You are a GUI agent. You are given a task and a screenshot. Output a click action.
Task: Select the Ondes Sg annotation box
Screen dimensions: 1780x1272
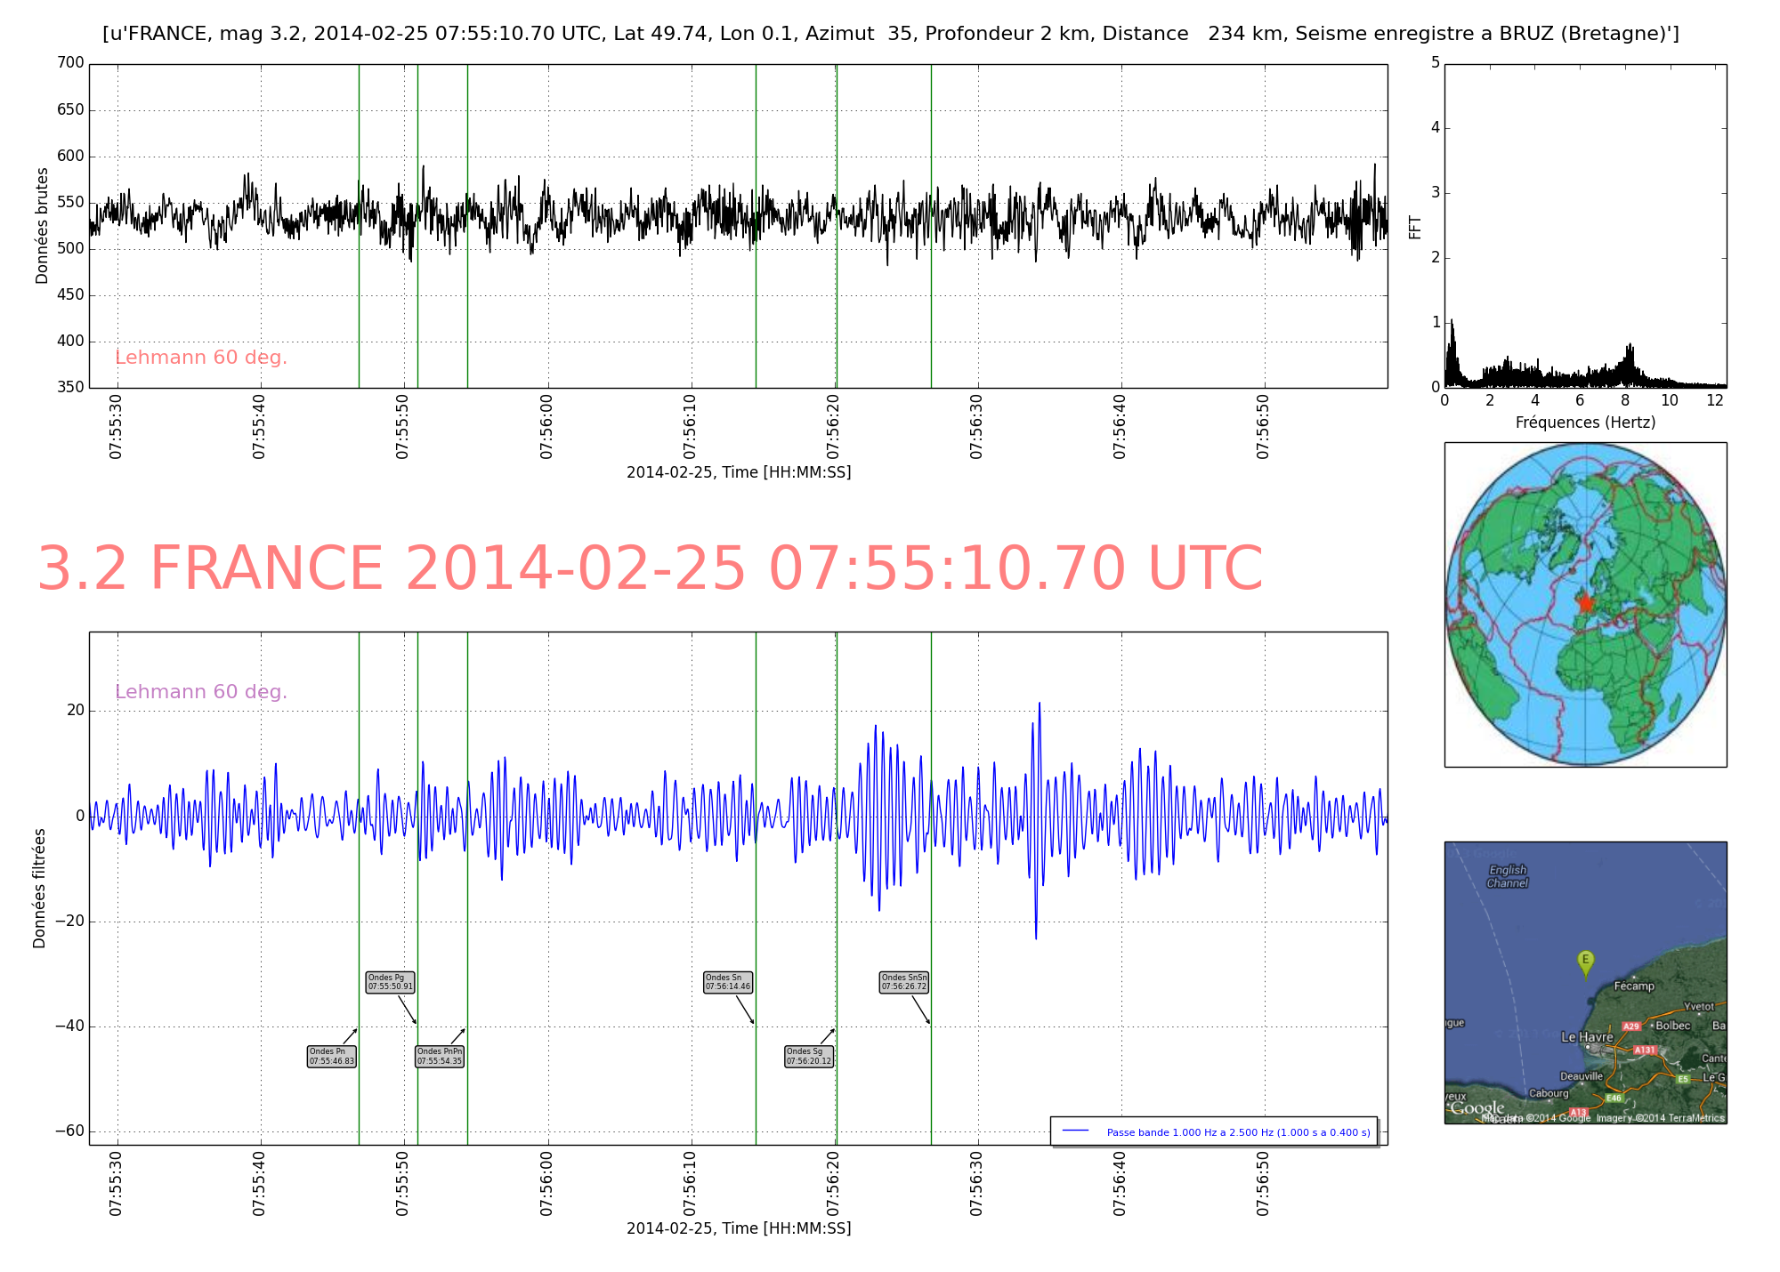(809, 1056)
